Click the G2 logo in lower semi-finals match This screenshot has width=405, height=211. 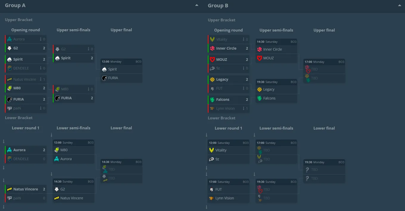(x=57, y=189)
